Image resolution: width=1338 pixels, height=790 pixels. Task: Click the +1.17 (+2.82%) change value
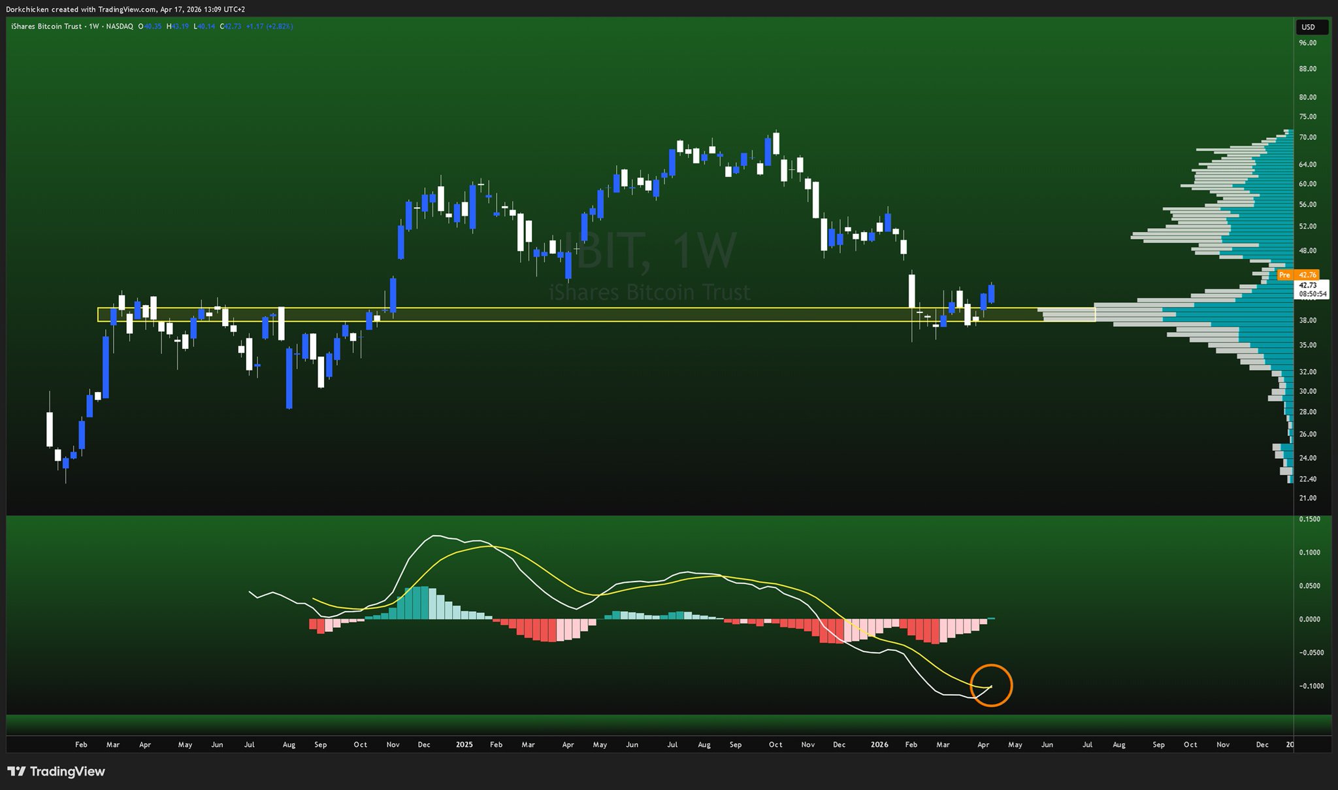(270, 26)
